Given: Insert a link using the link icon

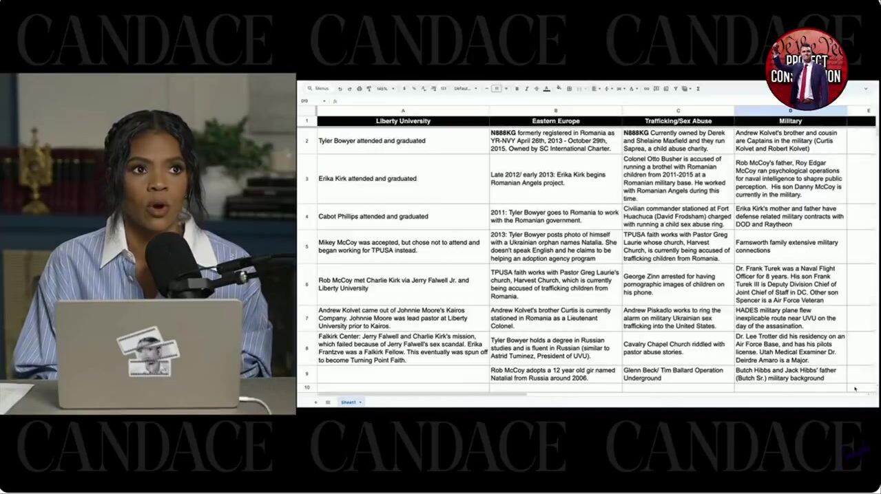Looking at the screenshot, I should click(646, 89).
